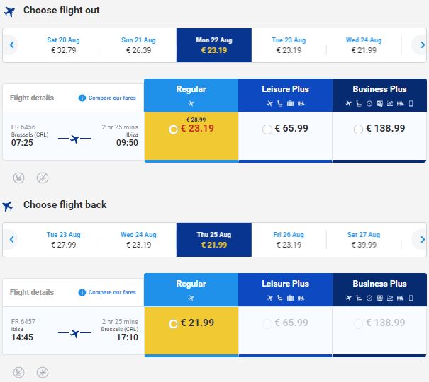
Task: Click the crossed-plane circle icon under return flight
Action: coord(43,372)
